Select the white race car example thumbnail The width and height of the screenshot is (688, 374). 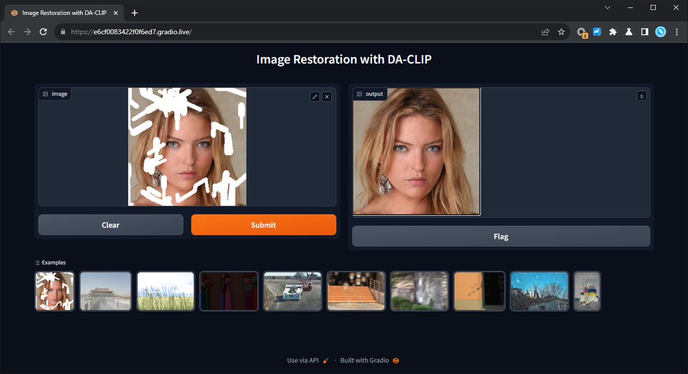click(x=292, y=291)
